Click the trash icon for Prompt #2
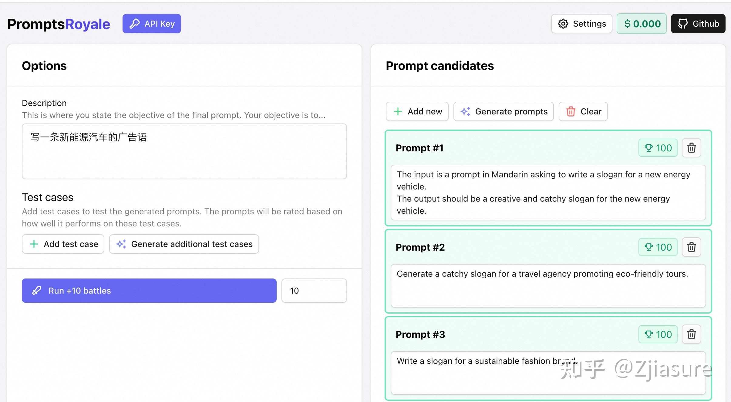Screen dimensions: 731x402 tap(691, 247)
